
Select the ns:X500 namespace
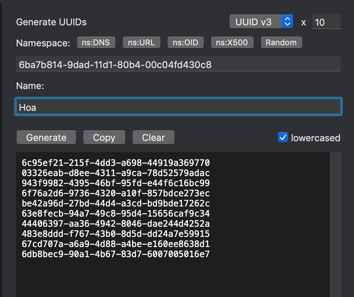(x=232, y=42)
